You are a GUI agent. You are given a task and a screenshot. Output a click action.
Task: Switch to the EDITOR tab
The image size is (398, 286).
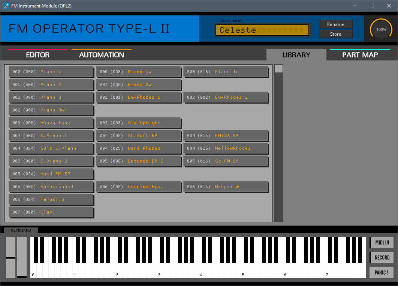(x=38, y=55)
